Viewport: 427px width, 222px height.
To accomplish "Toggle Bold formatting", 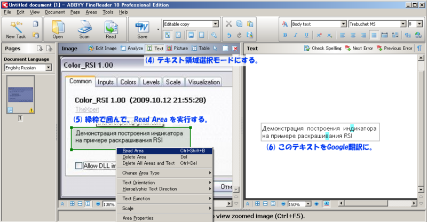I will point(285,35).
